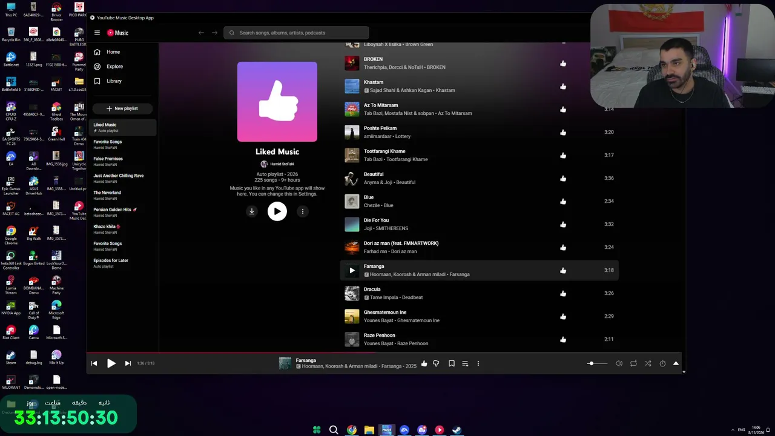
Task: Click the Liked Music thumbs-up cover art
Action: click(277, 102)
